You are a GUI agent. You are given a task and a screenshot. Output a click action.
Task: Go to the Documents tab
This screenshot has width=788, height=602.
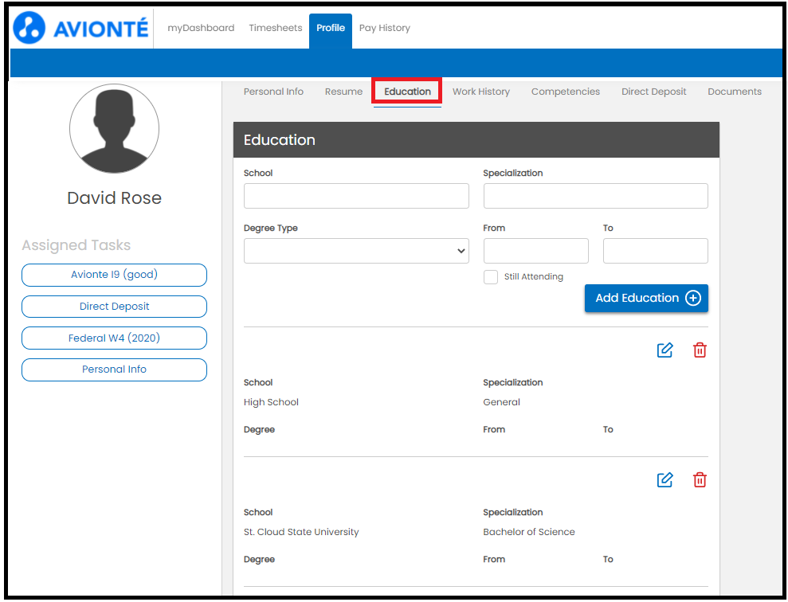tap(734, 91)
